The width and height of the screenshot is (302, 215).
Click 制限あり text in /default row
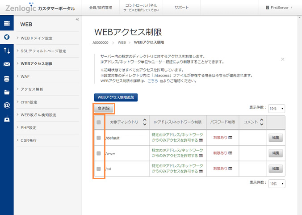220,138
